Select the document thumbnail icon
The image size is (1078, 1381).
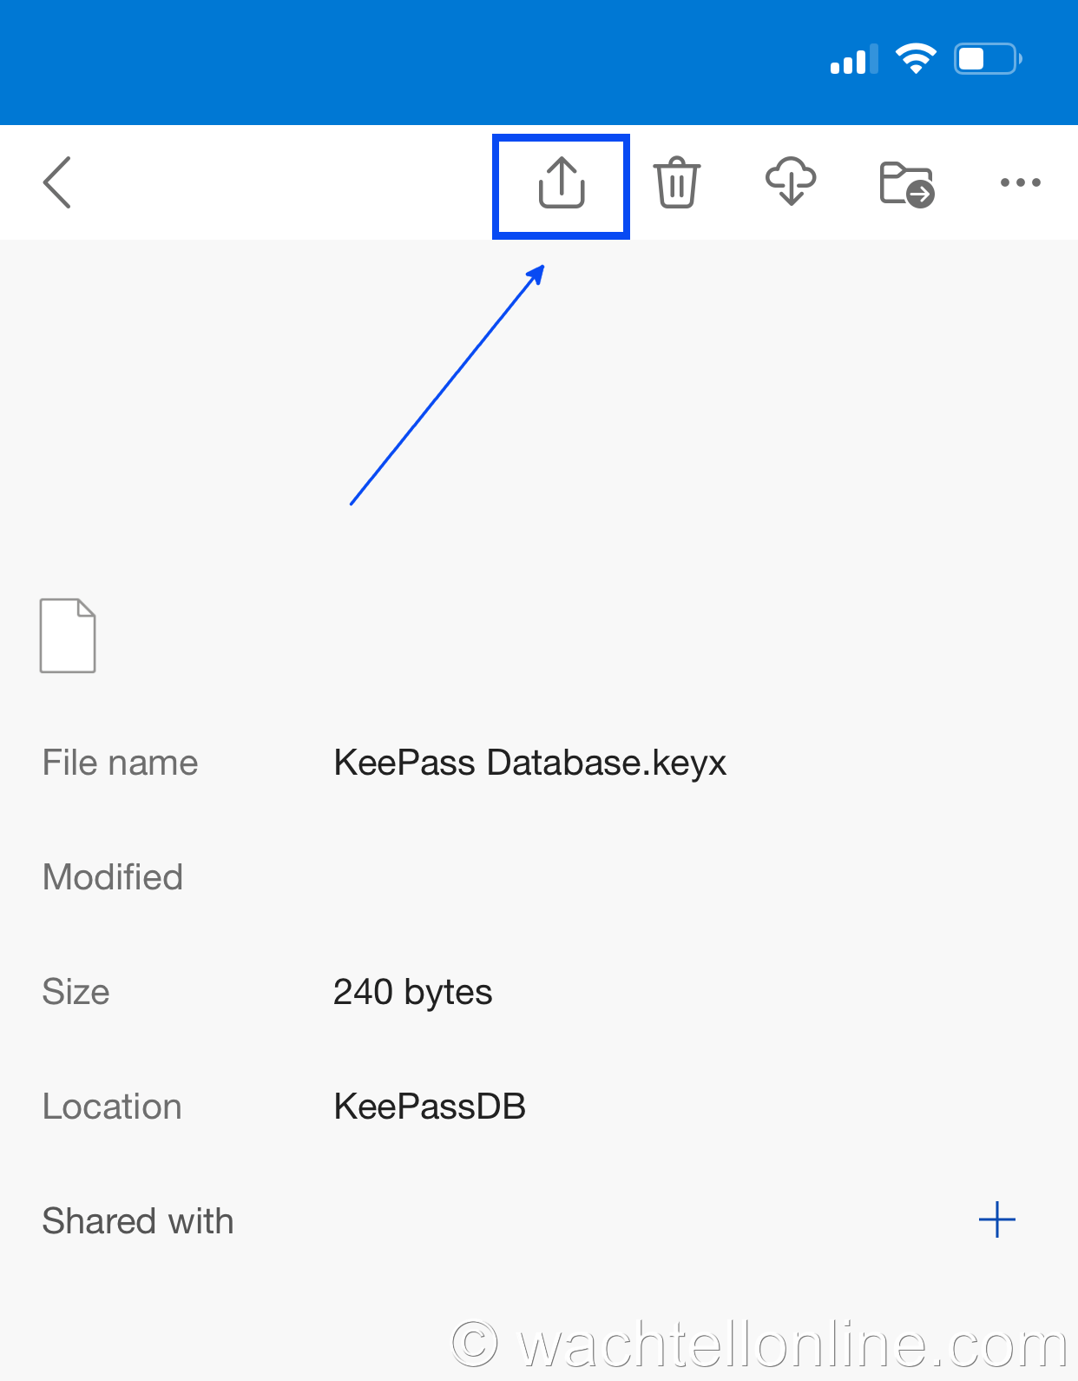(x=68, y=636)
